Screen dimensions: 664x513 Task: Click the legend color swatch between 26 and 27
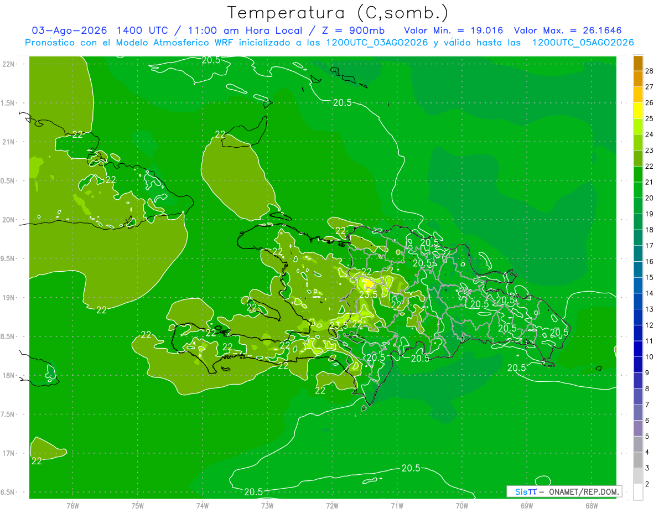(638, 95)
